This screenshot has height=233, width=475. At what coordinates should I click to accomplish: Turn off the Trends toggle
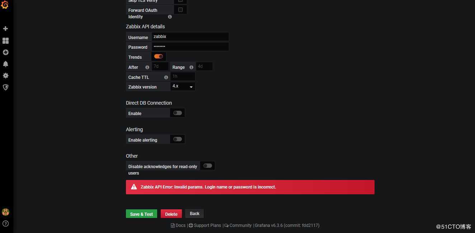pyautogui.click(x=158, y=56)
